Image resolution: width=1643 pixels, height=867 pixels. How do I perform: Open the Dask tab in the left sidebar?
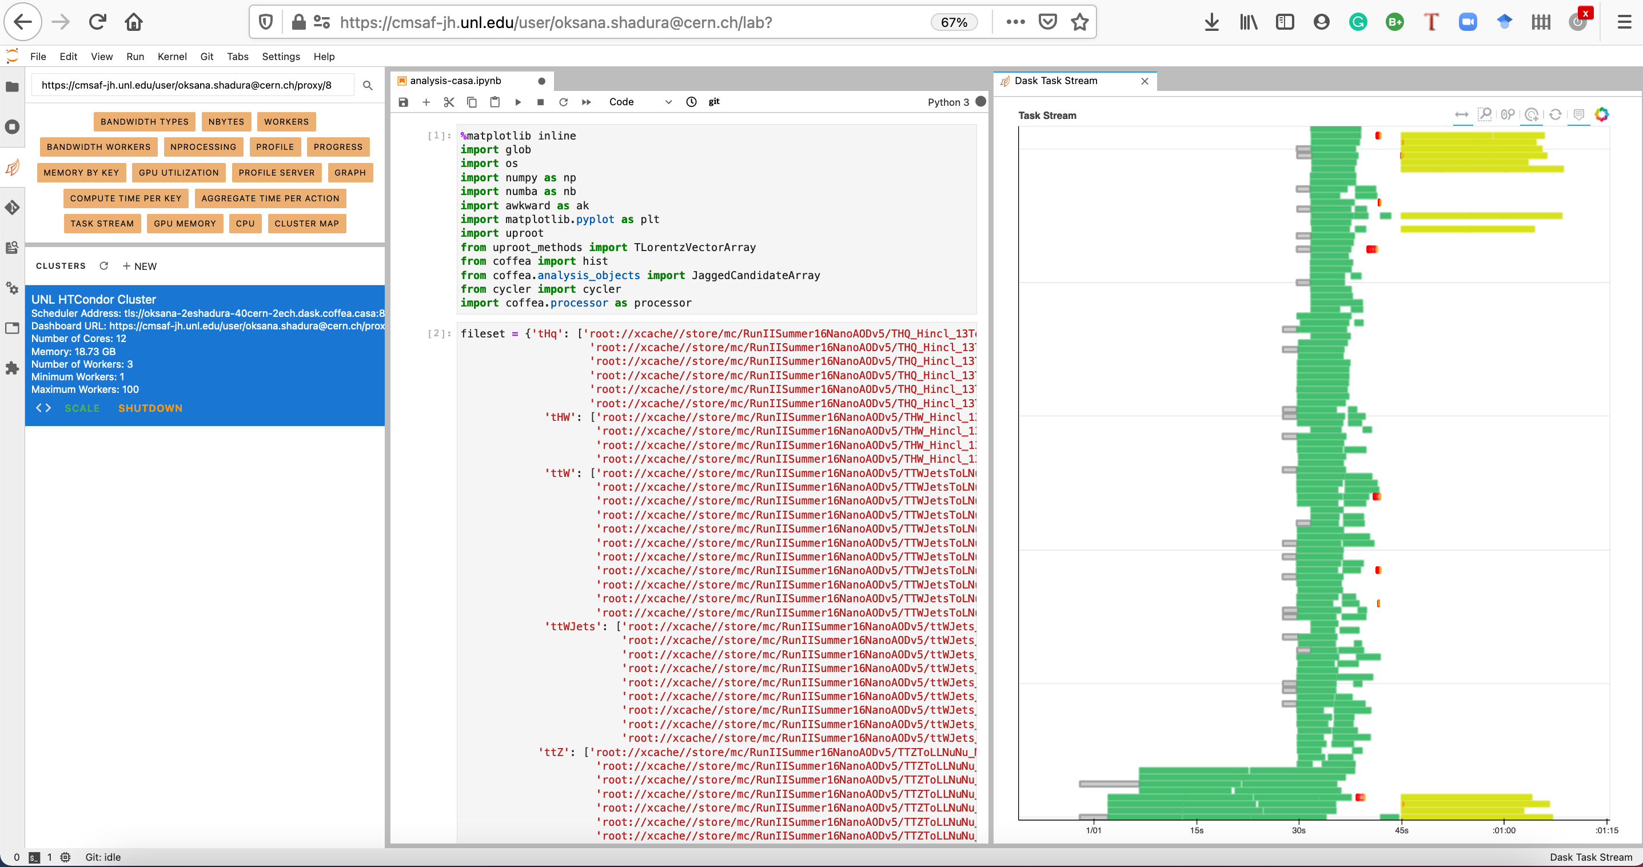12,168
